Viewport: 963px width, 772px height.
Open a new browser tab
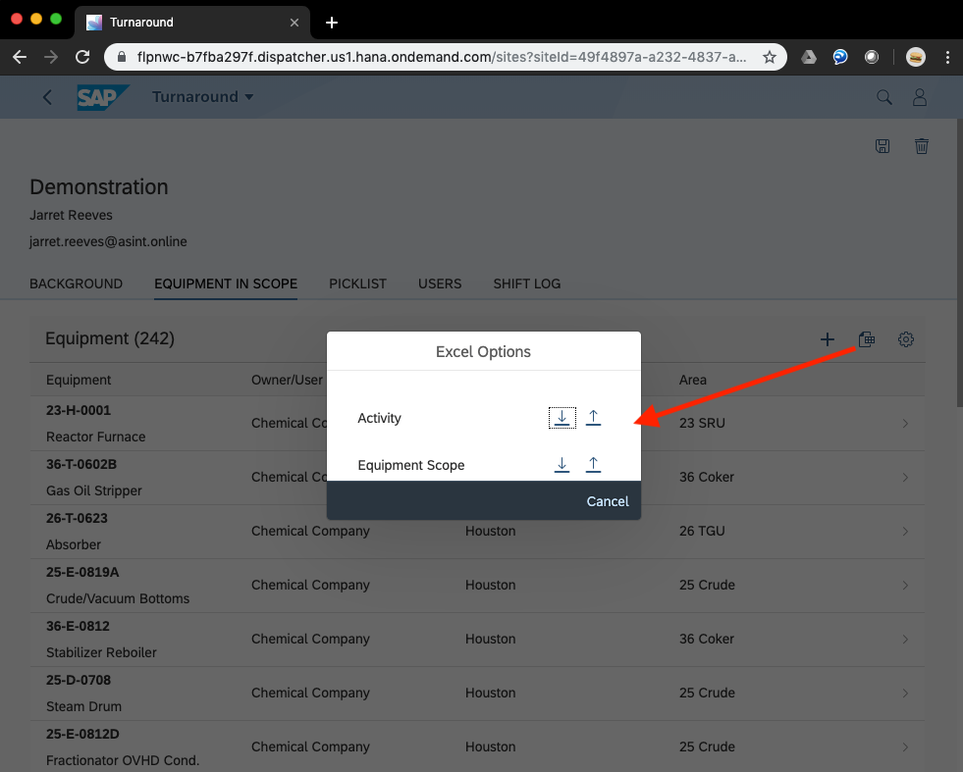click(332, 23)
